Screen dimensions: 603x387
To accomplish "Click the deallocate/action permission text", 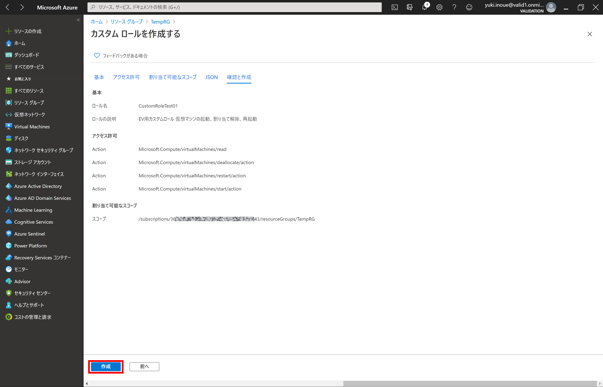I will [196, 162].
